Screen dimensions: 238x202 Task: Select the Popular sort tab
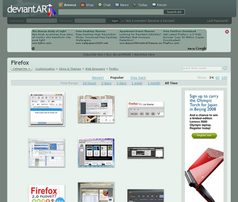point(117,77)
